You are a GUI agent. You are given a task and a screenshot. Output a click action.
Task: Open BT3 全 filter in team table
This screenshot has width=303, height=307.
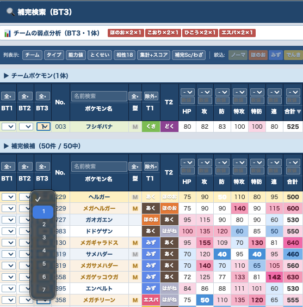(43, 96)
